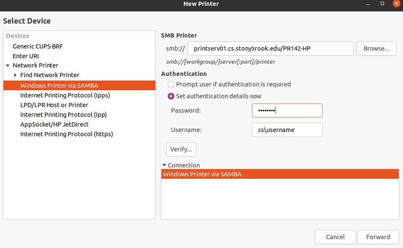Click the Forward button
403x248 pixels.
click(378, 237)
